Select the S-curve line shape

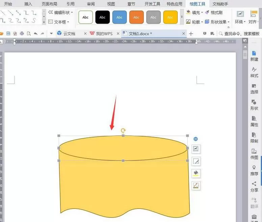[x=34, y=21]
